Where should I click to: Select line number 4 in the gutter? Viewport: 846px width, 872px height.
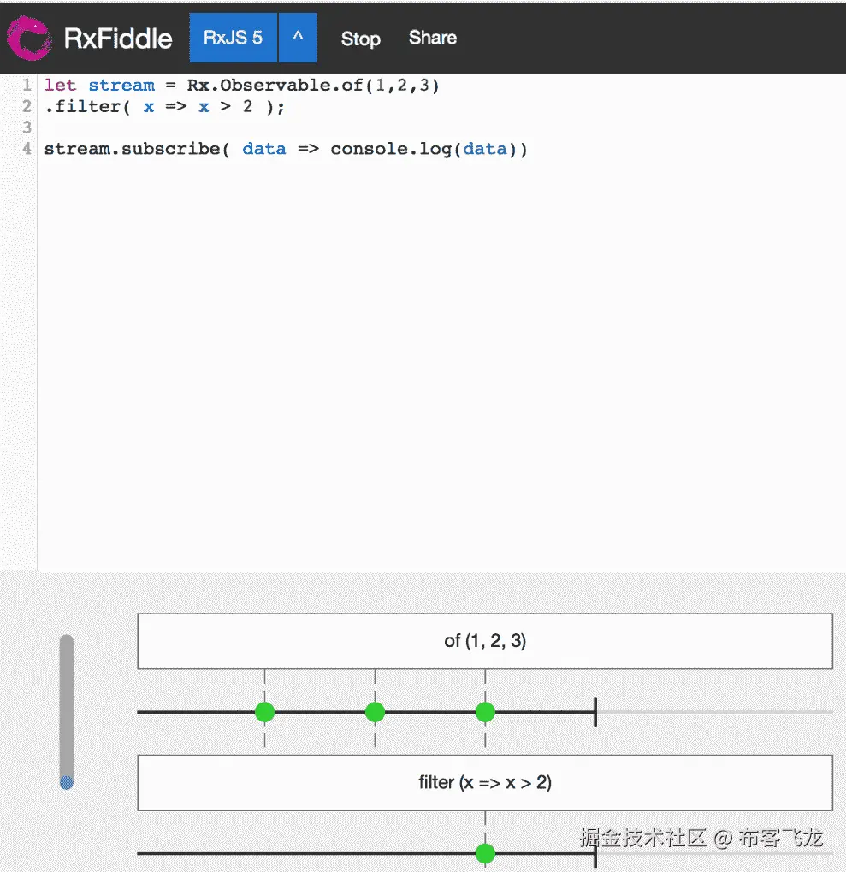(x=27, y=149)
